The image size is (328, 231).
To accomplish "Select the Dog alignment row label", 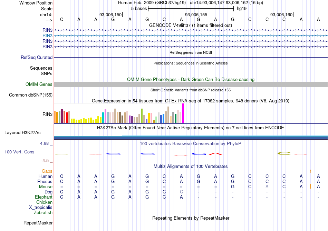I will point(48,192).
